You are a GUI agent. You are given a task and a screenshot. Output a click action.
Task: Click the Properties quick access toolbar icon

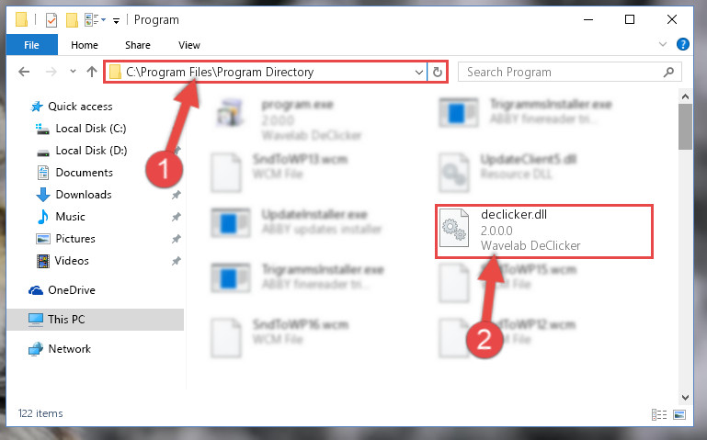[51, 20]
